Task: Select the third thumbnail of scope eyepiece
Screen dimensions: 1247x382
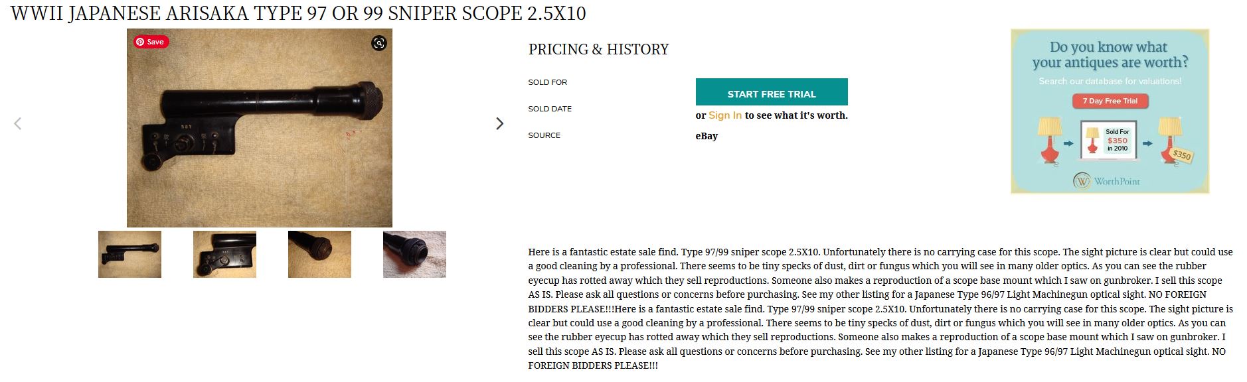Action: (319, 254)
